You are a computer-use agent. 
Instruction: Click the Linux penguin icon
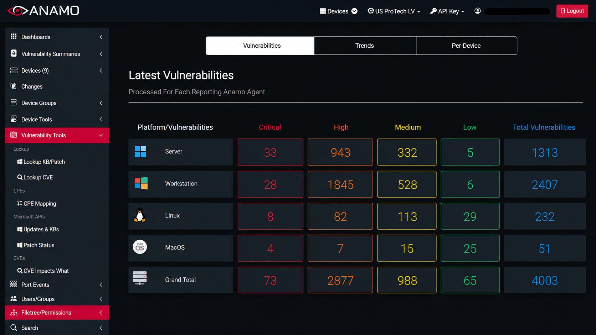(x=140, y=215)
